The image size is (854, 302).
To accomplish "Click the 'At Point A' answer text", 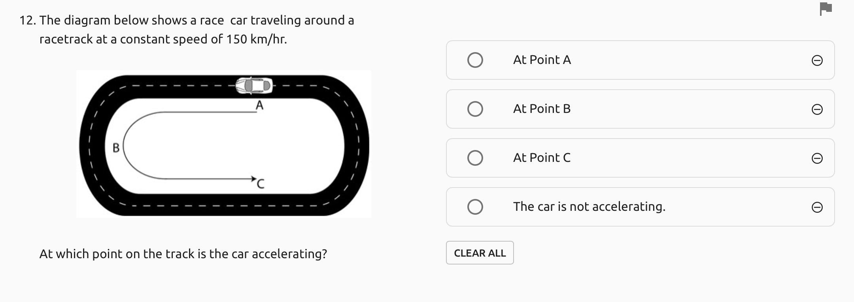I will (x=542, y=60).
